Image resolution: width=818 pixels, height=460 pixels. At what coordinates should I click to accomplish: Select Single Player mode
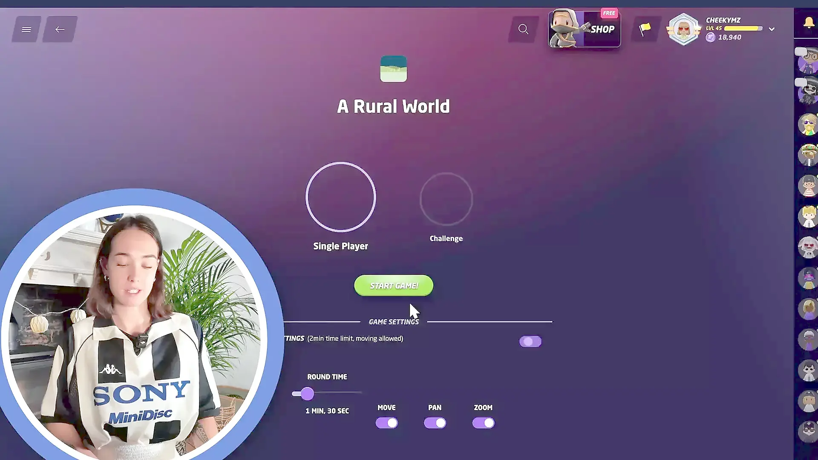[x=340, y=197]
